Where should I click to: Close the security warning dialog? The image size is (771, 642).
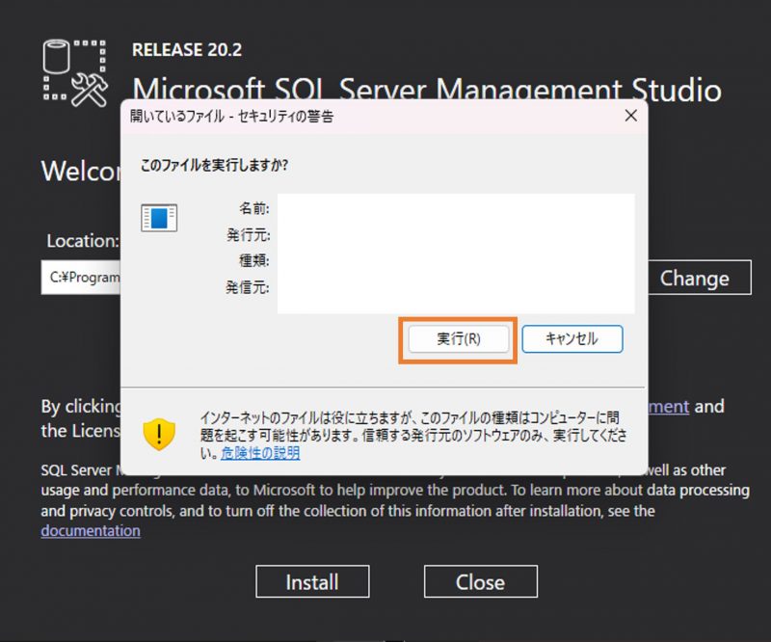point(631,116)
